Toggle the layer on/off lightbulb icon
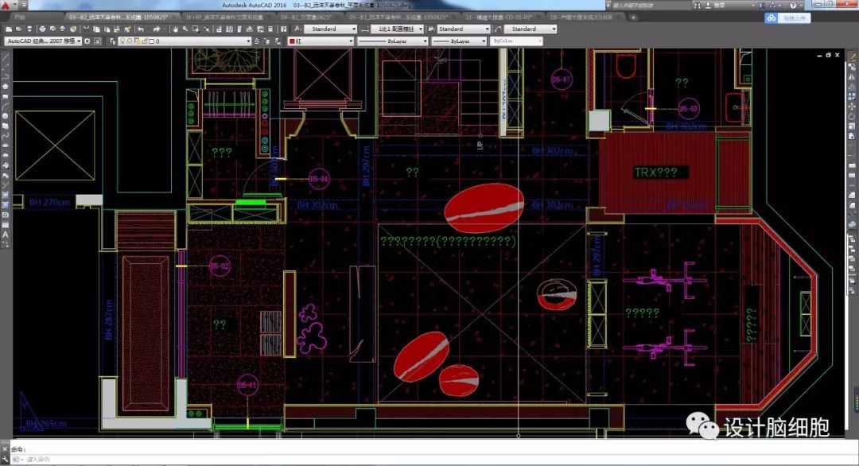The height and width of the screenshot is (466, 859). tap(122, 41)
